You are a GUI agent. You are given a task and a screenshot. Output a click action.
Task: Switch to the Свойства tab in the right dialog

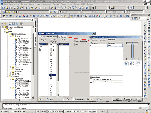pyautogui.click(x=112, y=40)
